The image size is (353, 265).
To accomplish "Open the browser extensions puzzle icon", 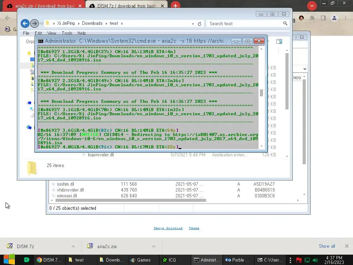I will click(312, 18).
